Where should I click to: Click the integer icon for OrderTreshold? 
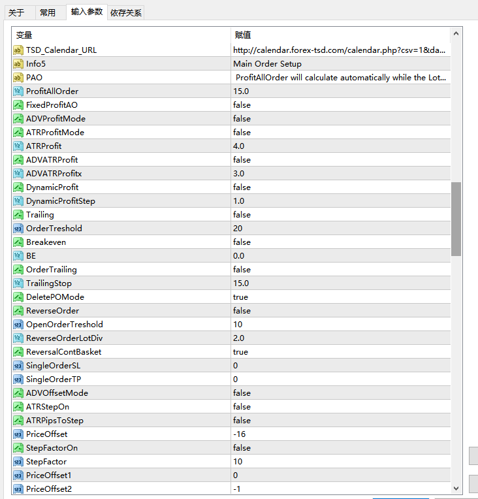coord(18,228)
